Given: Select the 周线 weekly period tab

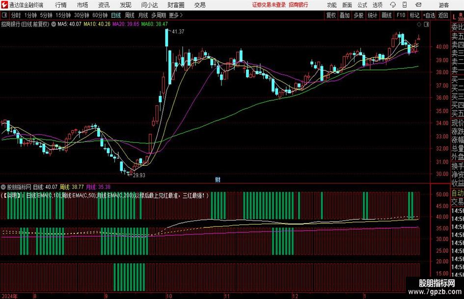Looking at the screenshot, I should point(130,15).
